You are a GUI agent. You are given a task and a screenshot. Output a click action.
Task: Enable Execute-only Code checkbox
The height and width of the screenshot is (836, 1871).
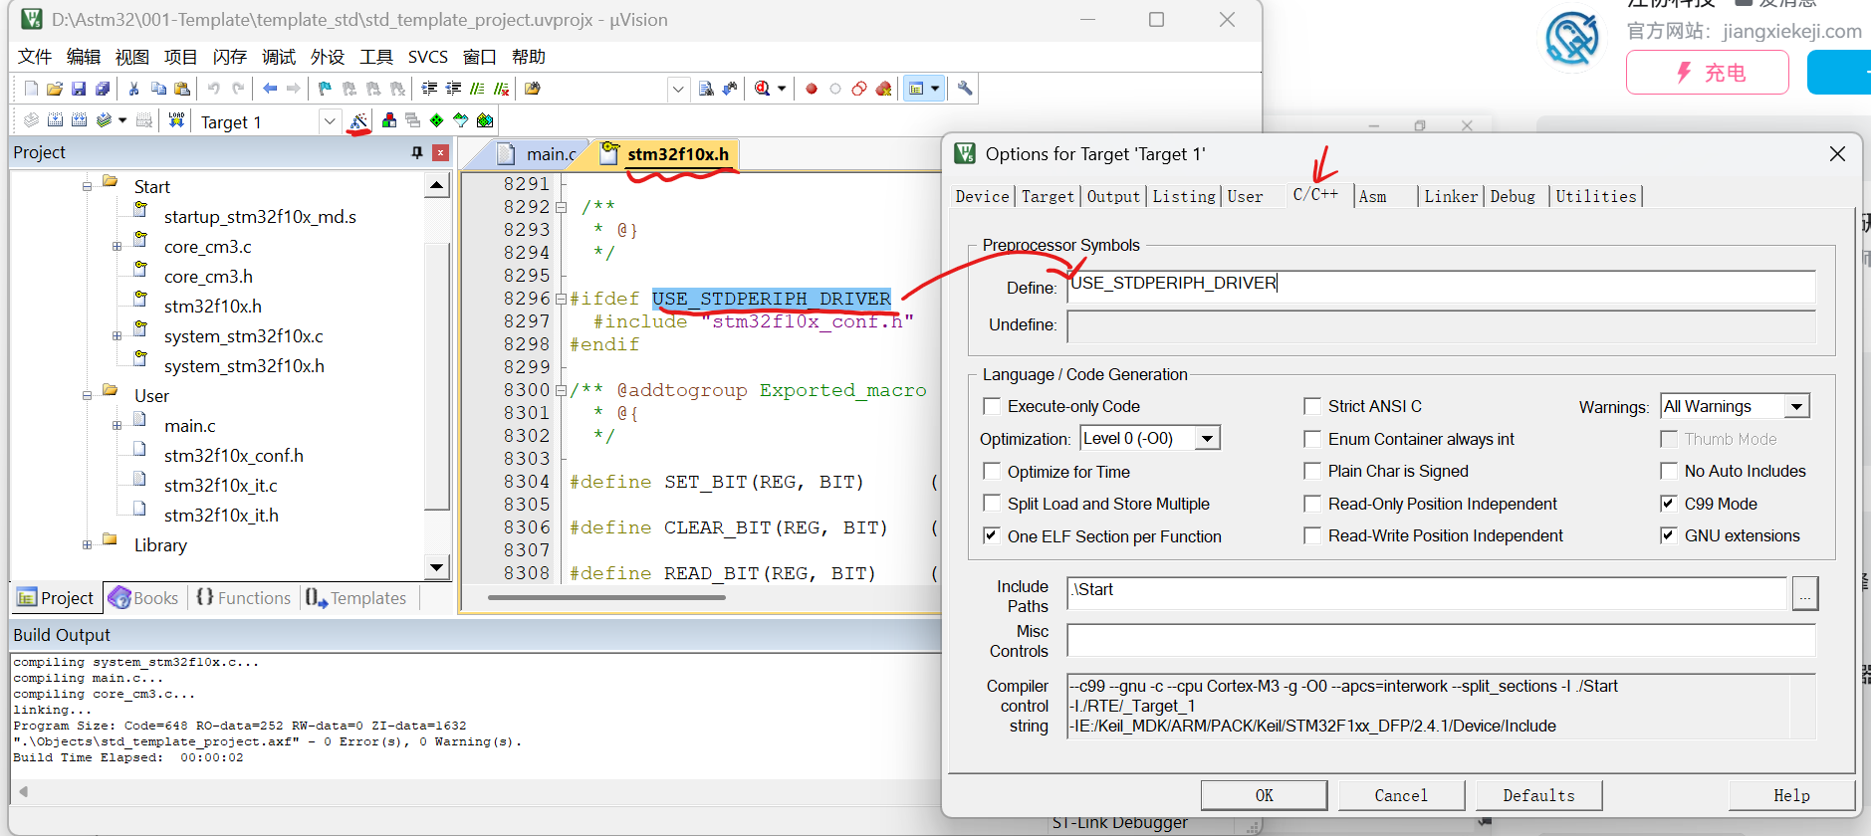(x=992, y=406)
